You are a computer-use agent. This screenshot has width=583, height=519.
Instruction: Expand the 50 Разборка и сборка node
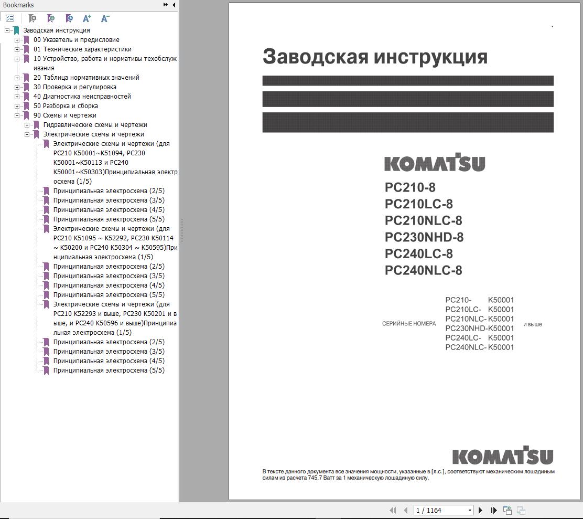[x=17, y=106]
